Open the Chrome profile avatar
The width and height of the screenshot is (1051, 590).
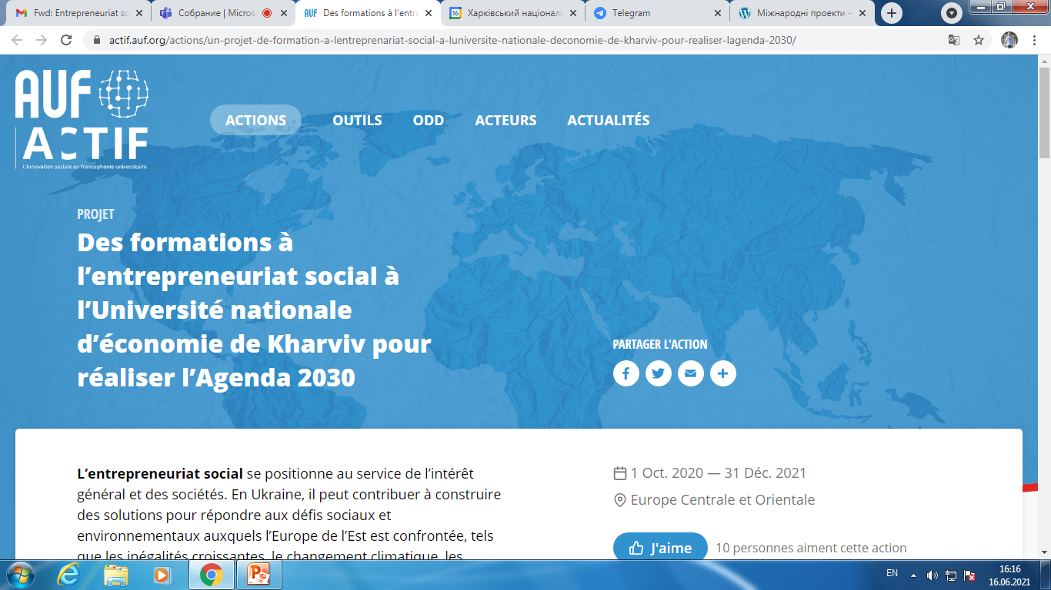click(1009, 40)
